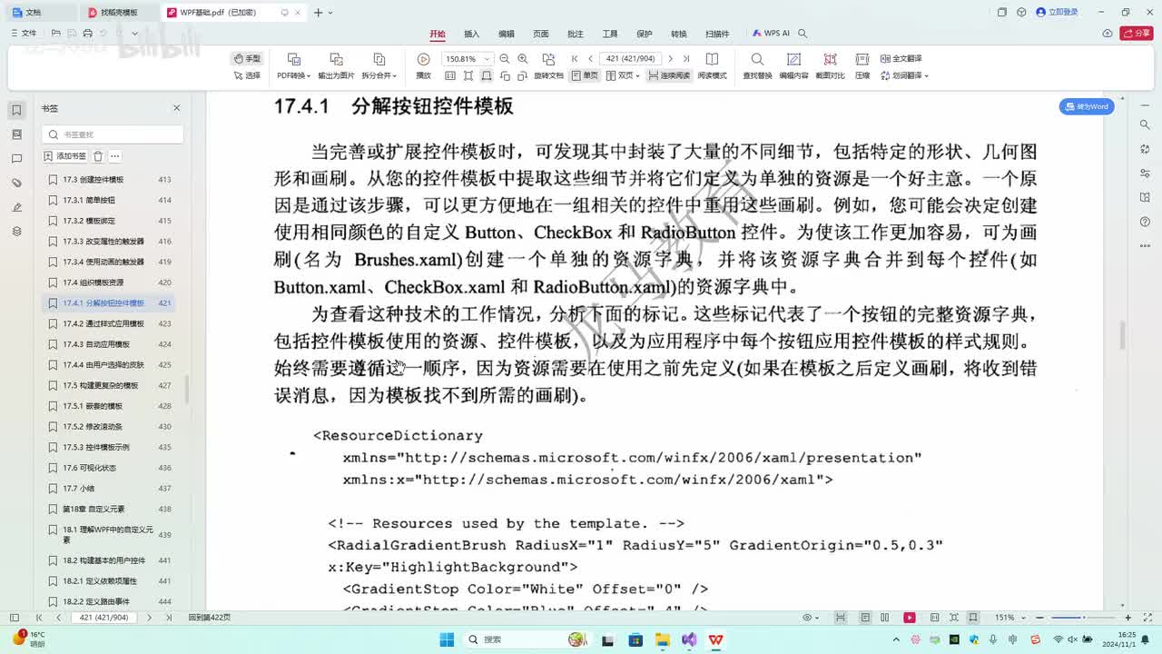Image resolution: width=1162 pixels, height=654 pixels.
Task: Toggle 连续阅读 continuous reading
Action: (669, 75)
